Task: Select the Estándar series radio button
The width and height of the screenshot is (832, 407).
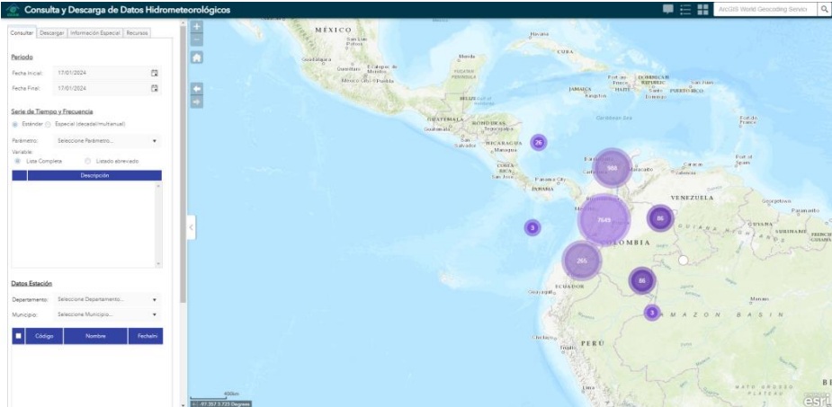Action: 15,124
